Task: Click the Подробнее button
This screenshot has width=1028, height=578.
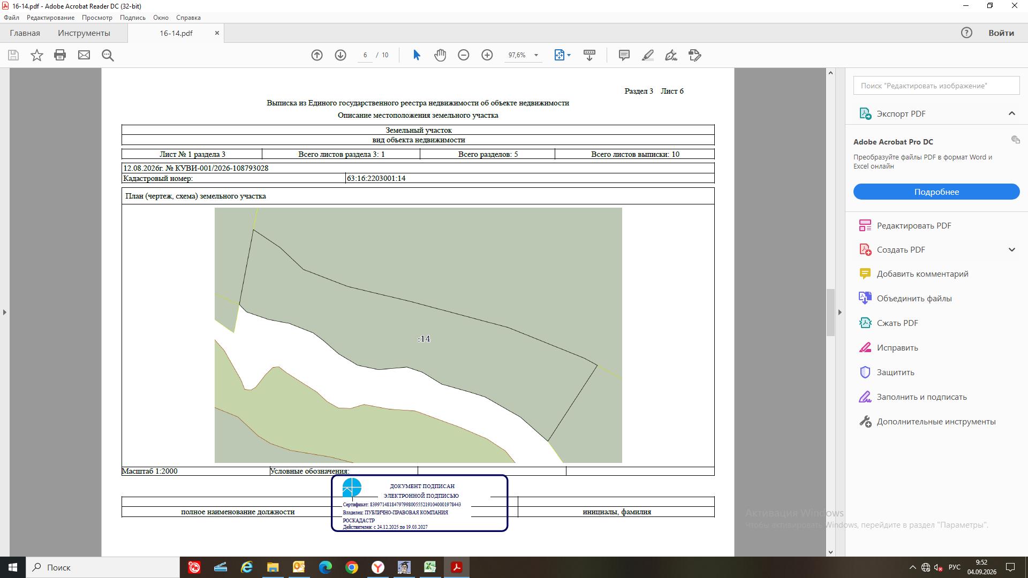Action: pos(936,192)
